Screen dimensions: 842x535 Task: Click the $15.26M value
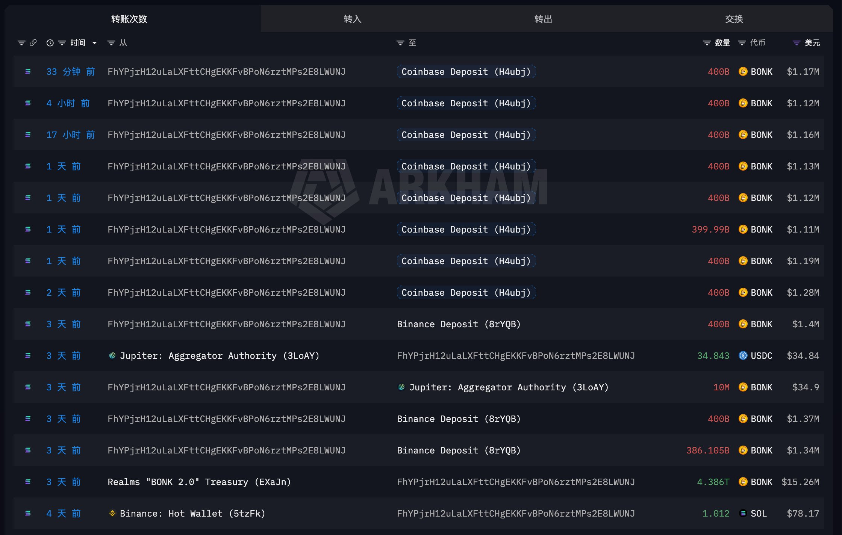[x=800, y=482]
